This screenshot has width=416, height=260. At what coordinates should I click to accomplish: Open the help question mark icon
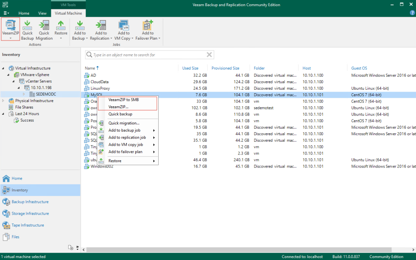click(412, 13)
